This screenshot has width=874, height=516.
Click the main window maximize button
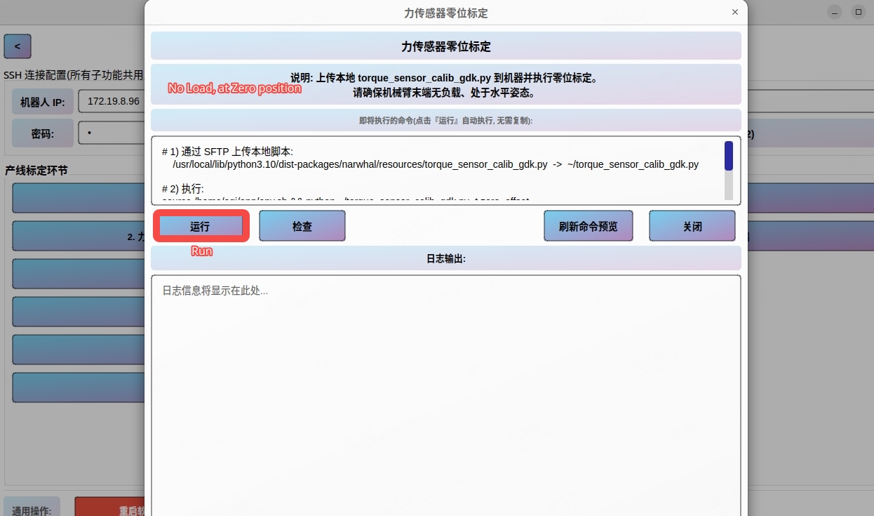click(859, 12)
